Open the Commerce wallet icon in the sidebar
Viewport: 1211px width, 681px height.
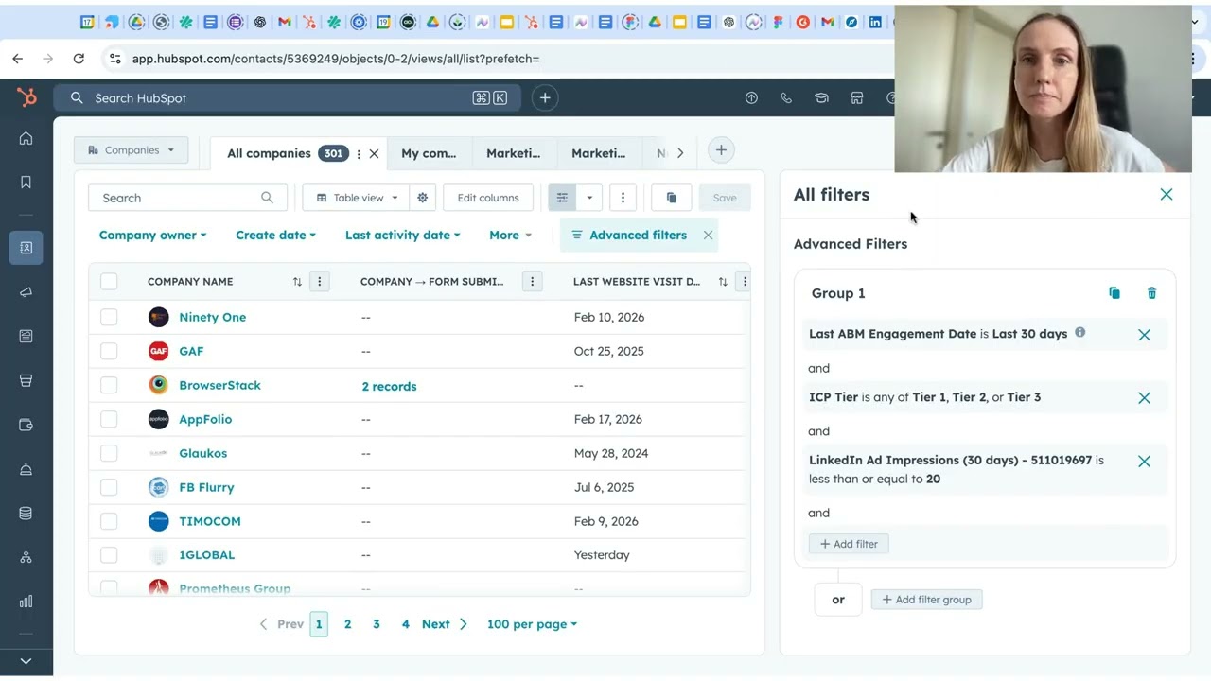point(26,425)
